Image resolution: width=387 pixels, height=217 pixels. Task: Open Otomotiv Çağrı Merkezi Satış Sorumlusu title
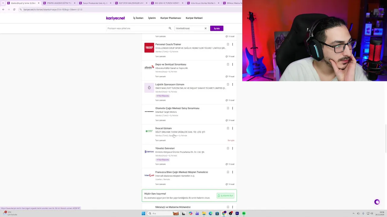[x=177, y=108]
